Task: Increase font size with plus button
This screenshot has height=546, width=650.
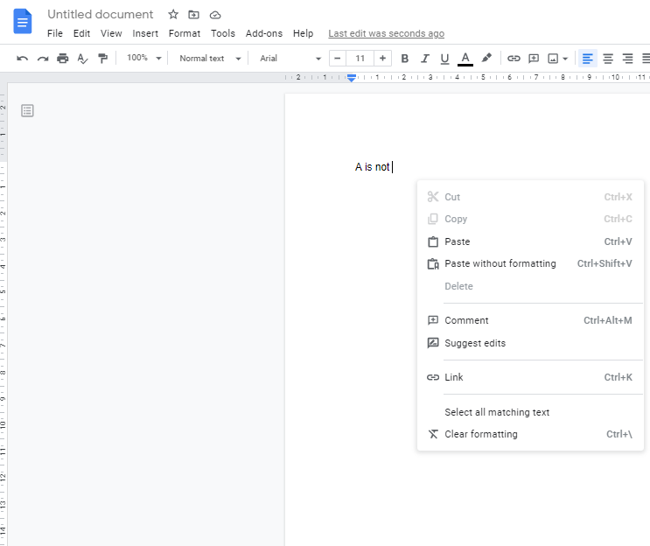Action: tap(383, 59)
